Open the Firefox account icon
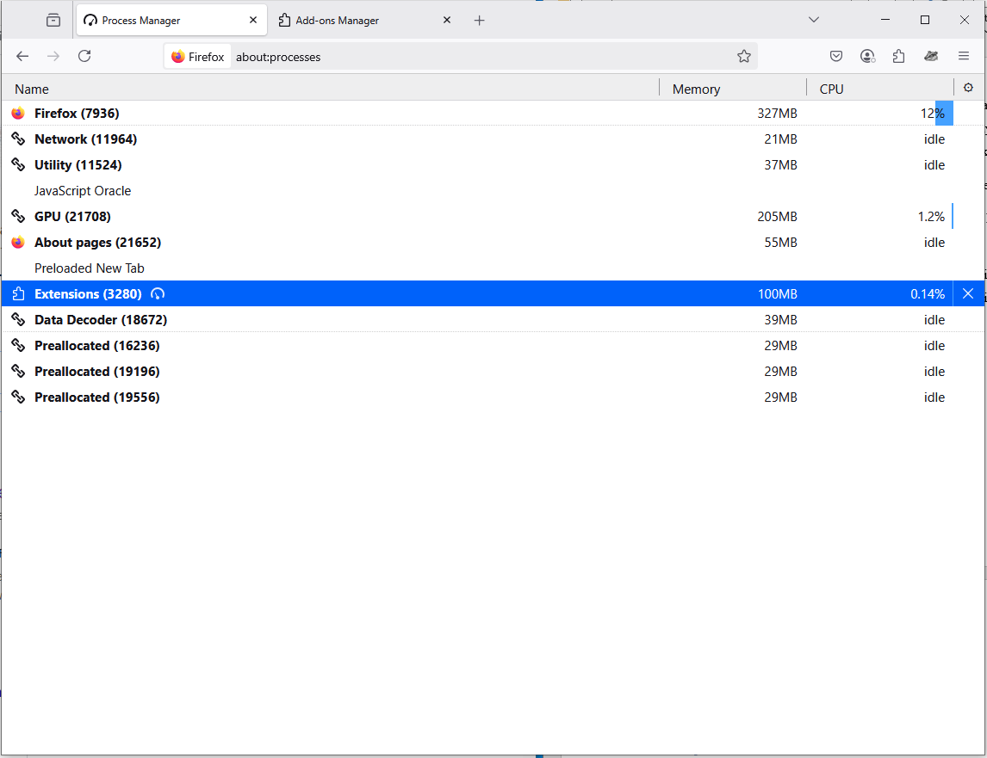This screenshot has height=758, width=987. pyautogui.click(x=867, y=56)
